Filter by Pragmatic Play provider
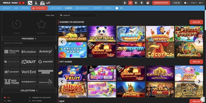This screenshot has height=103, width=206. pos(46,82)
